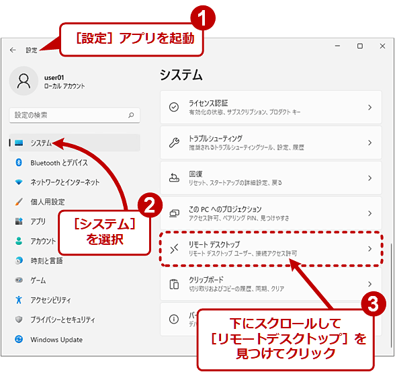Open ライセンス認証 settings title
The width and height of the screenshot is (395, 372).
pyautogui.click(x=208, y=103)
